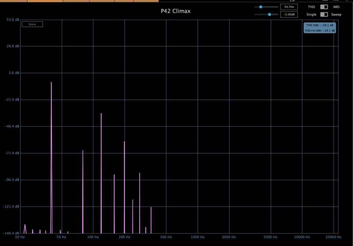Click the frequency slider handle

click(x=261, y=7)
